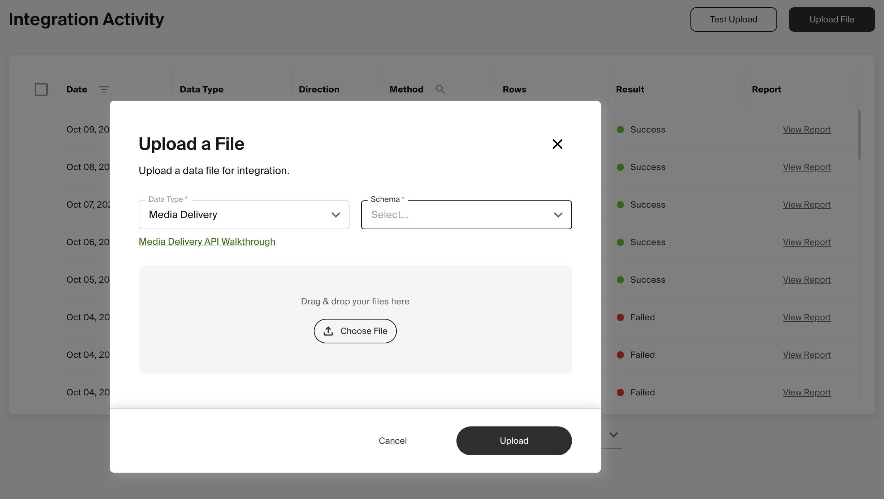884x499 pixels.
Task: Click the table vertical scrollbar
Action: [x=859, y=135]
